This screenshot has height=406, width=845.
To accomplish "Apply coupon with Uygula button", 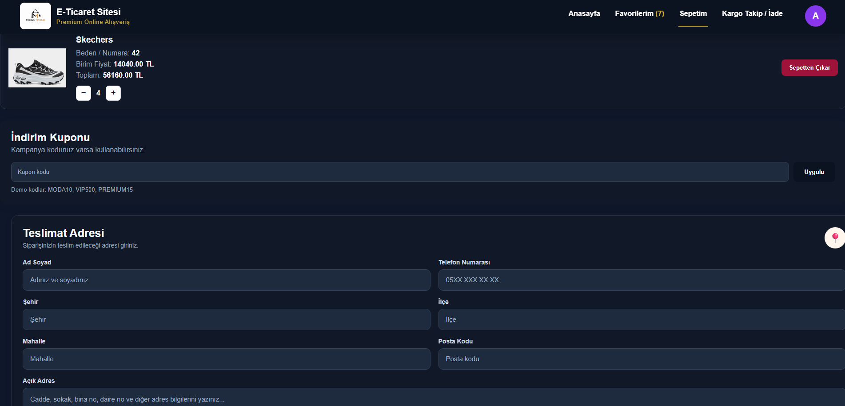I will click(814, 172).
